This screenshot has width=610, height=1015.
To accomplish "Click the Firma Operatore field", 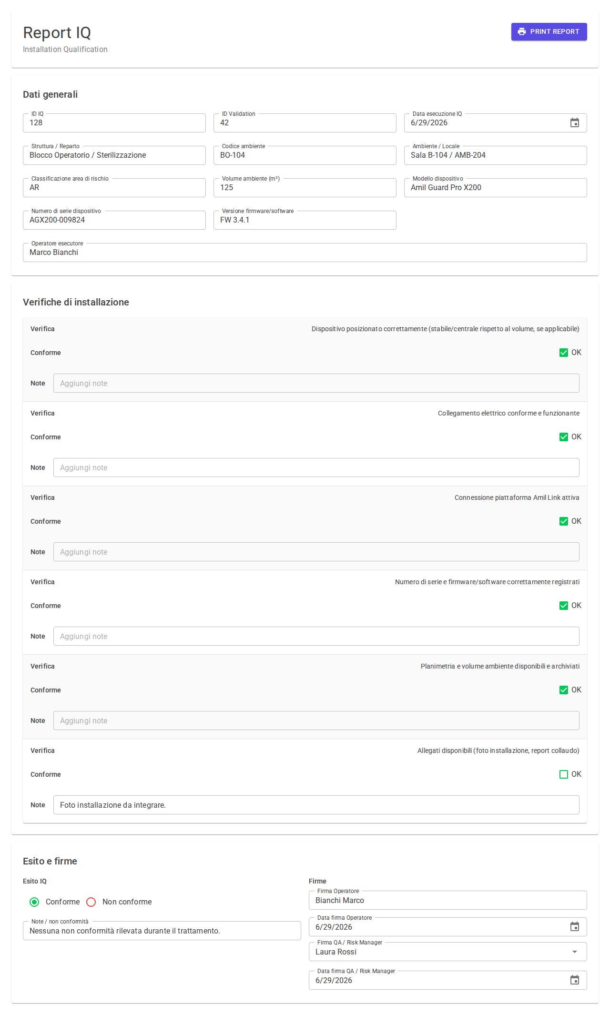I will pyautogui.click(x=448, y=900).
